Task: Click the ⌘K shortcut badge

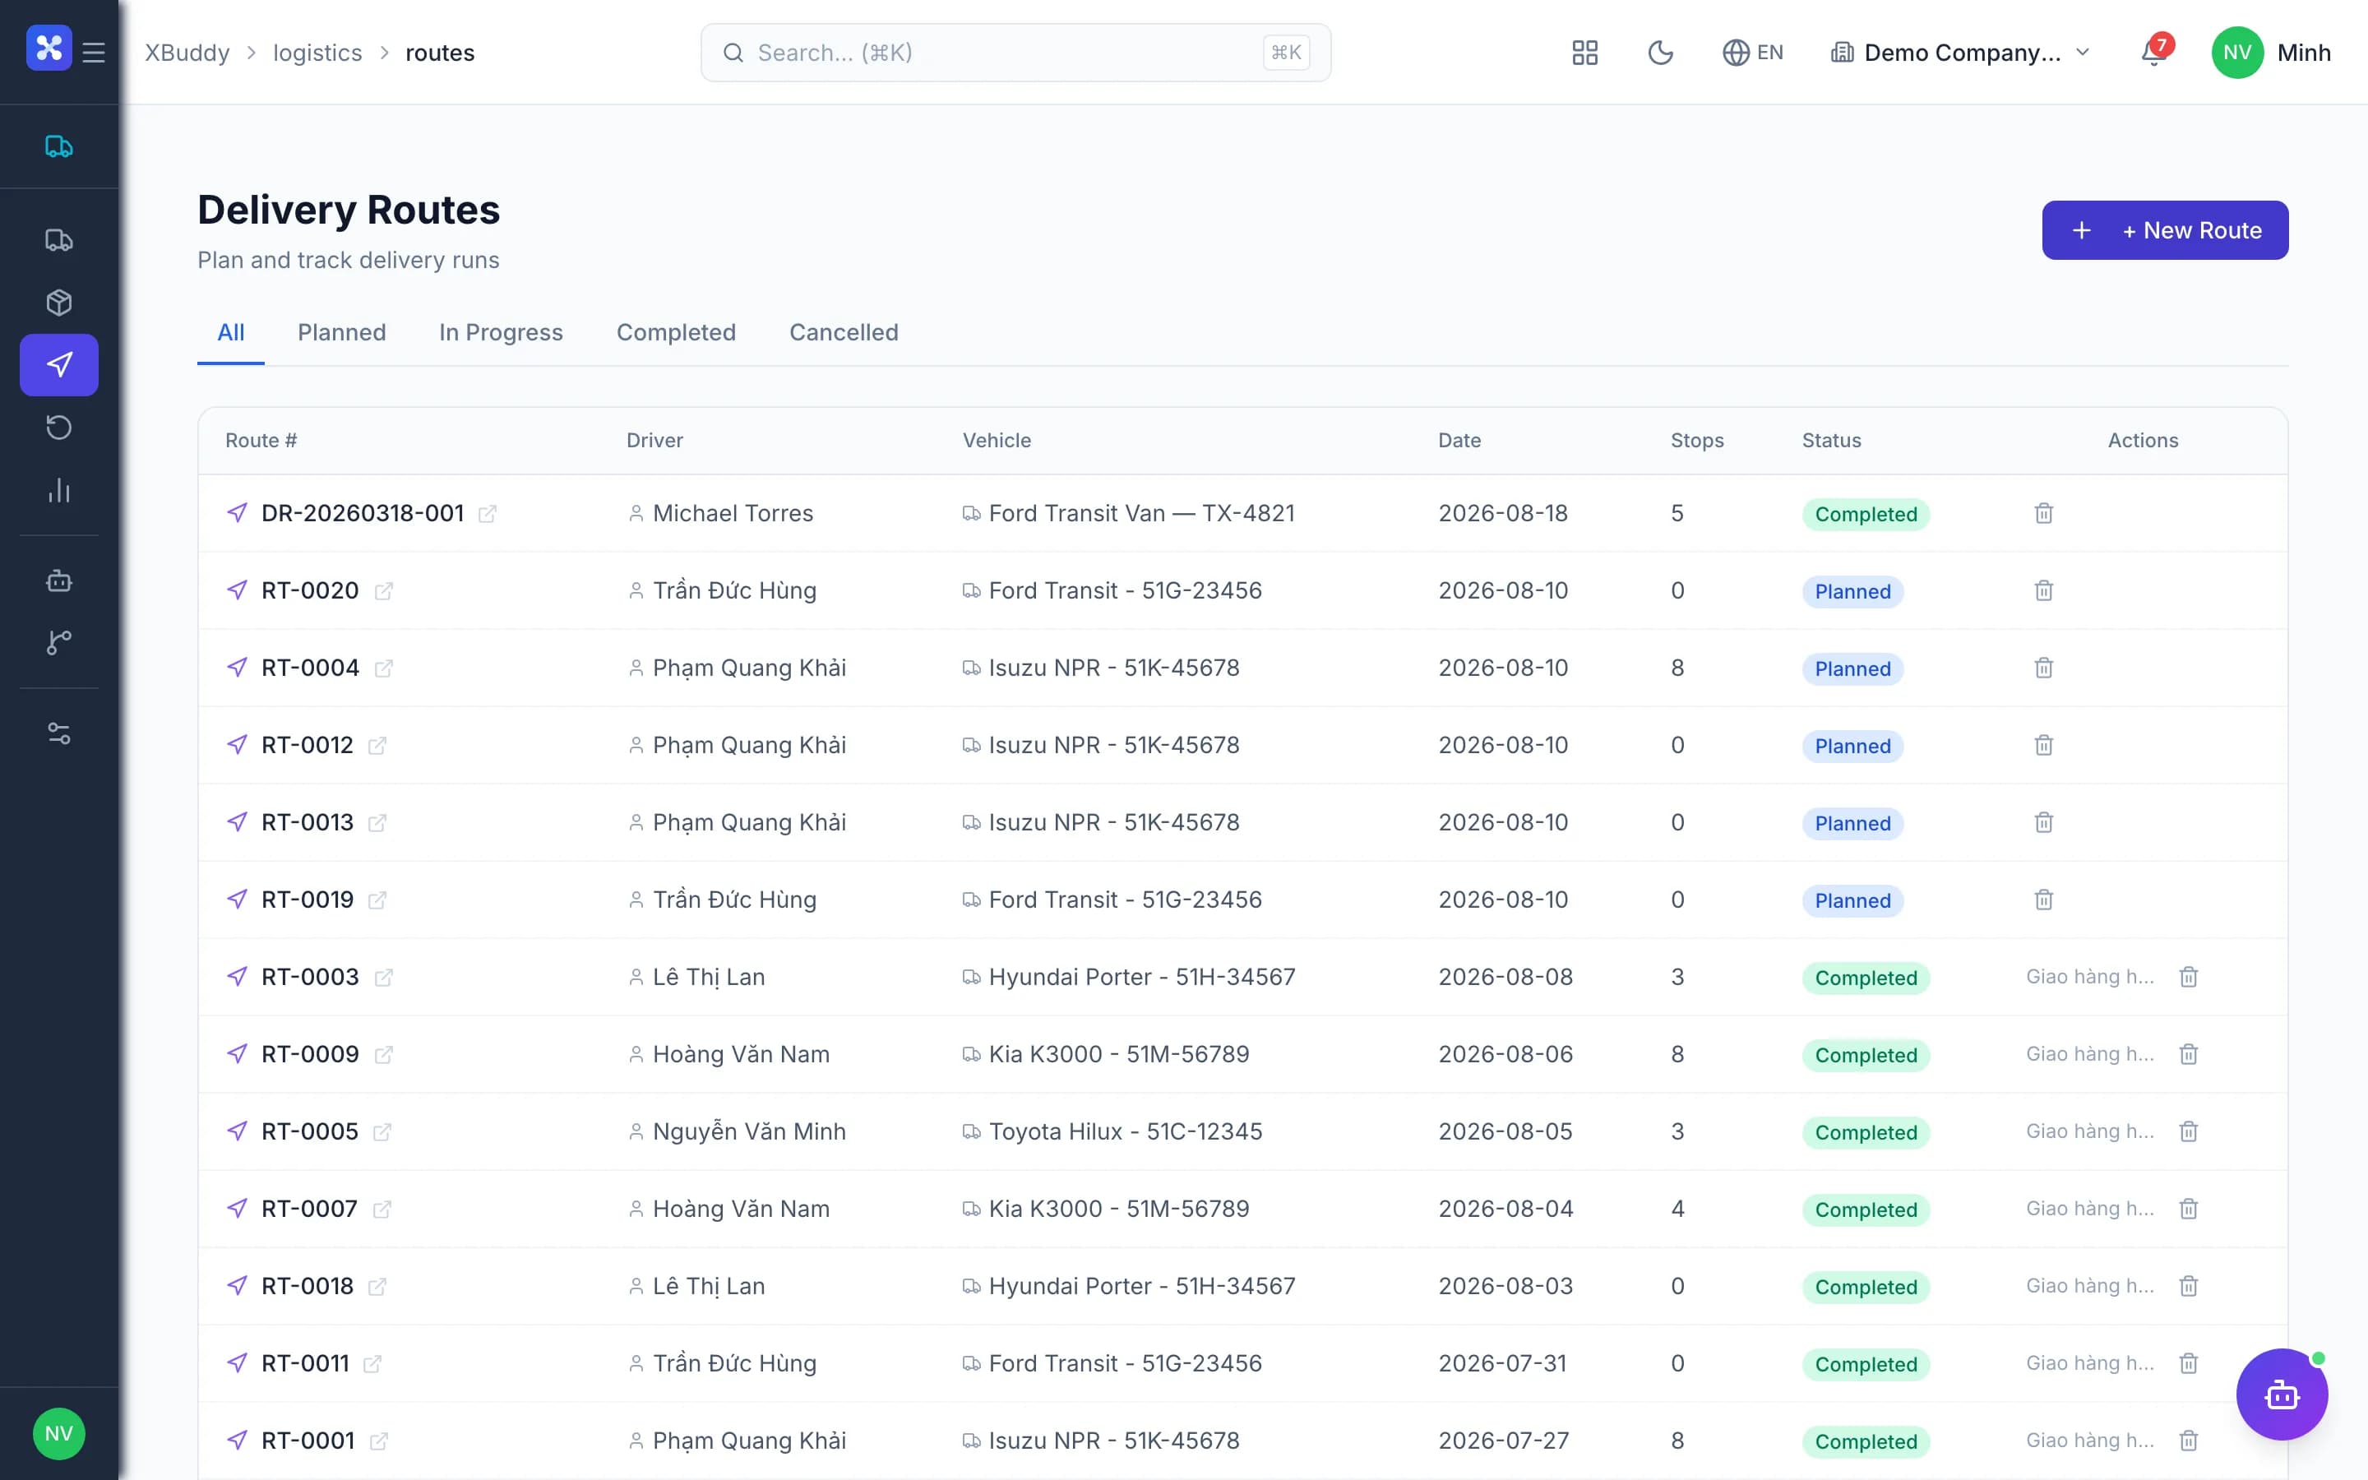Action: coord(1286,53)
